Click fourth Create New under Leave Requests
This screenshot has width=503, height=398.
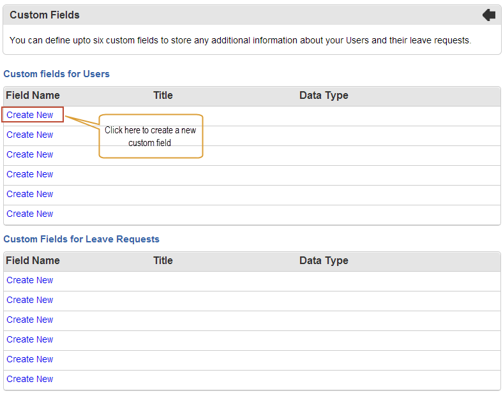[x=30, y=339]
